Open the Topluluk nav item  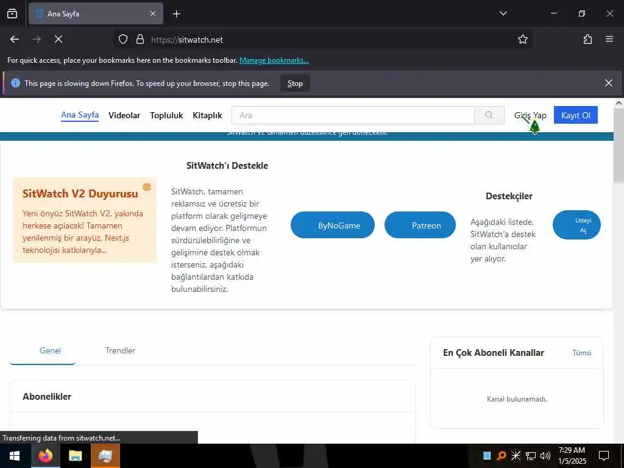[x=166, y=115]
